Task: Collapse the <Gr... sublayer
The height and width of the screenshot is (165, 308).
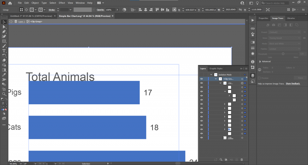Action: click(x=220, y=83)
